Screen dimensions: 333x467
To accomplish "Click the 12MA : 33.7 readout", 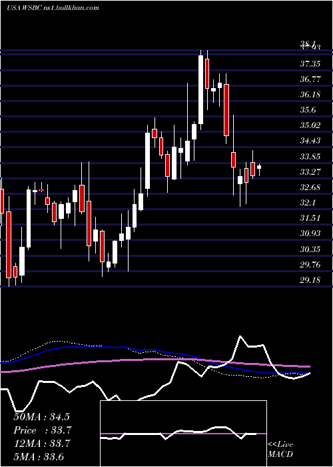I will point(42,444).
